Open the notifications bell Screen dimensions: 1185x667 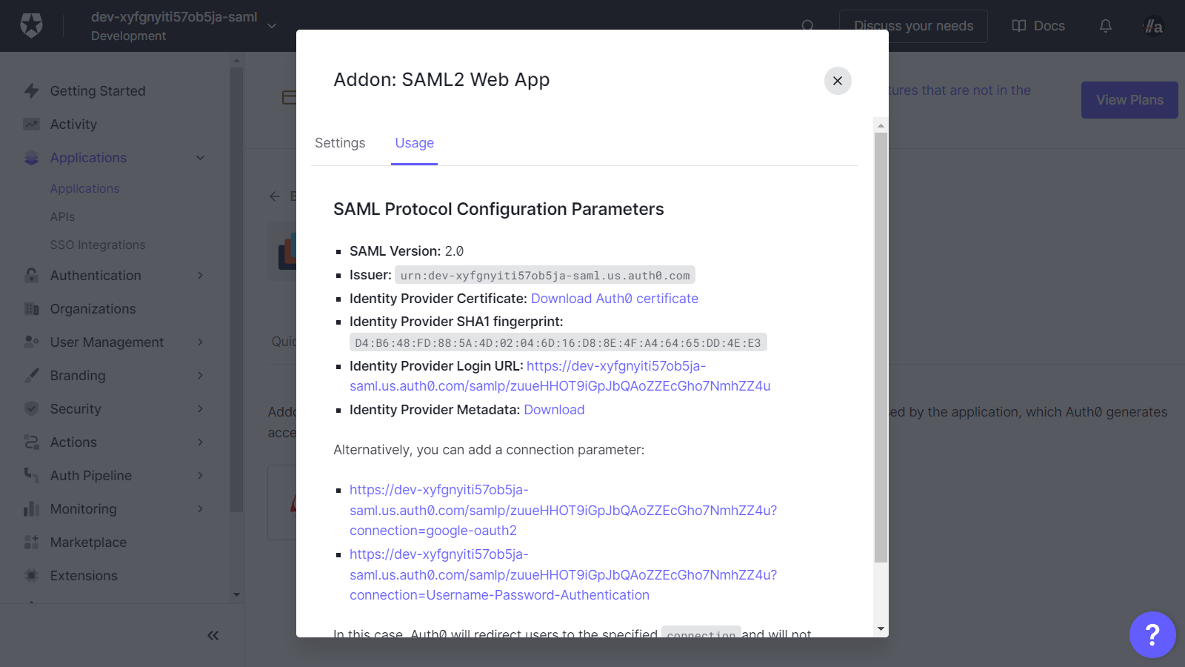tap(1105, 26)
